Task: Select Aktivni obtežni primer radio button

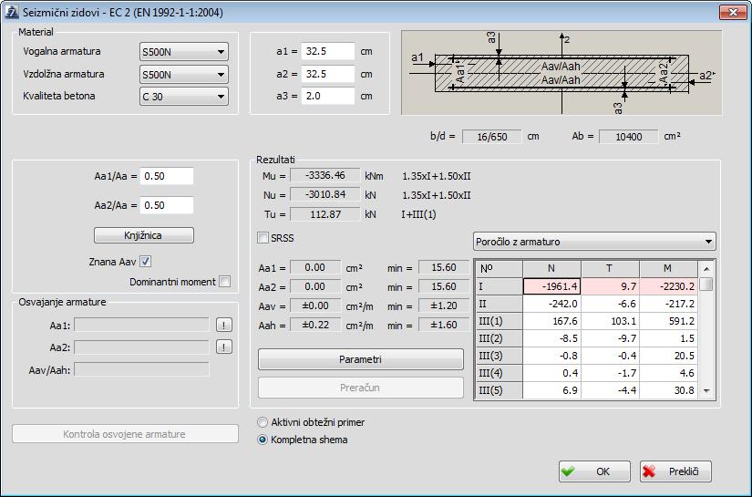Action: pos(263,422)
